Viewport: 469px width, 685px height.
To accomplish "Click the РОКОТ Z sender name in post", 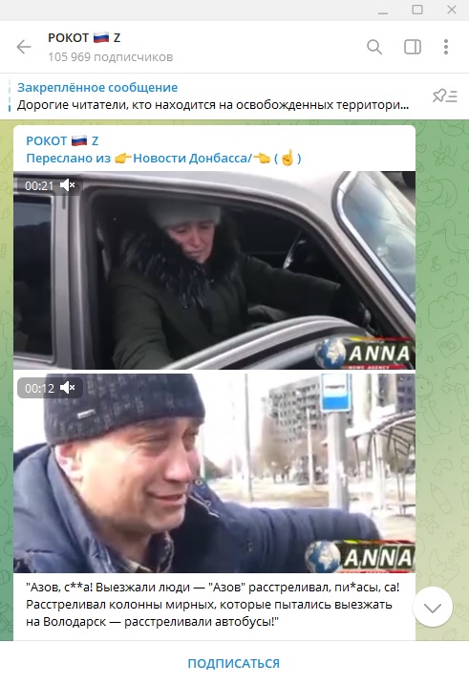I will 62,140.
